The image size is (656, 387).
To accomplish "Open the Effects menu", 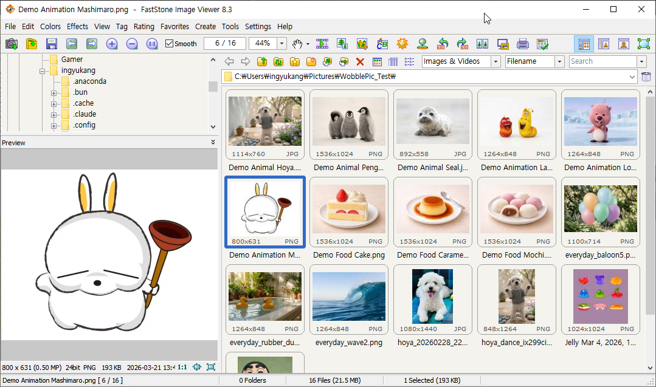I will coord(77,26).
